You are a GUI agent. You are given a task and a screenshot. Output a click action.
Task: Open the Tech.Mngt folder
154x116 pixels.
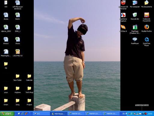[29, 90]
